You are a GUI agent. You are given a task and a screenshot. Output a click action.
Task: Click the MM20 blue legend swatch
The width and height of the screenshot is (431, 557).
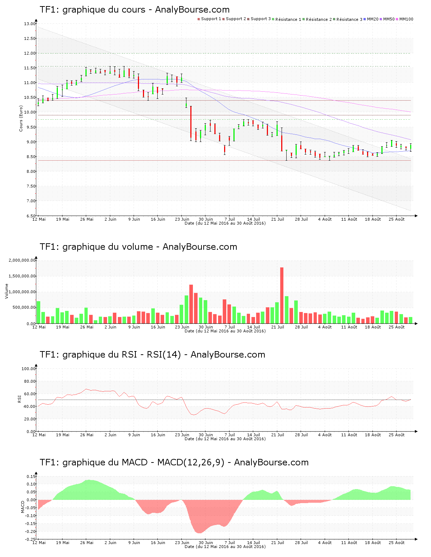[365, 19]
